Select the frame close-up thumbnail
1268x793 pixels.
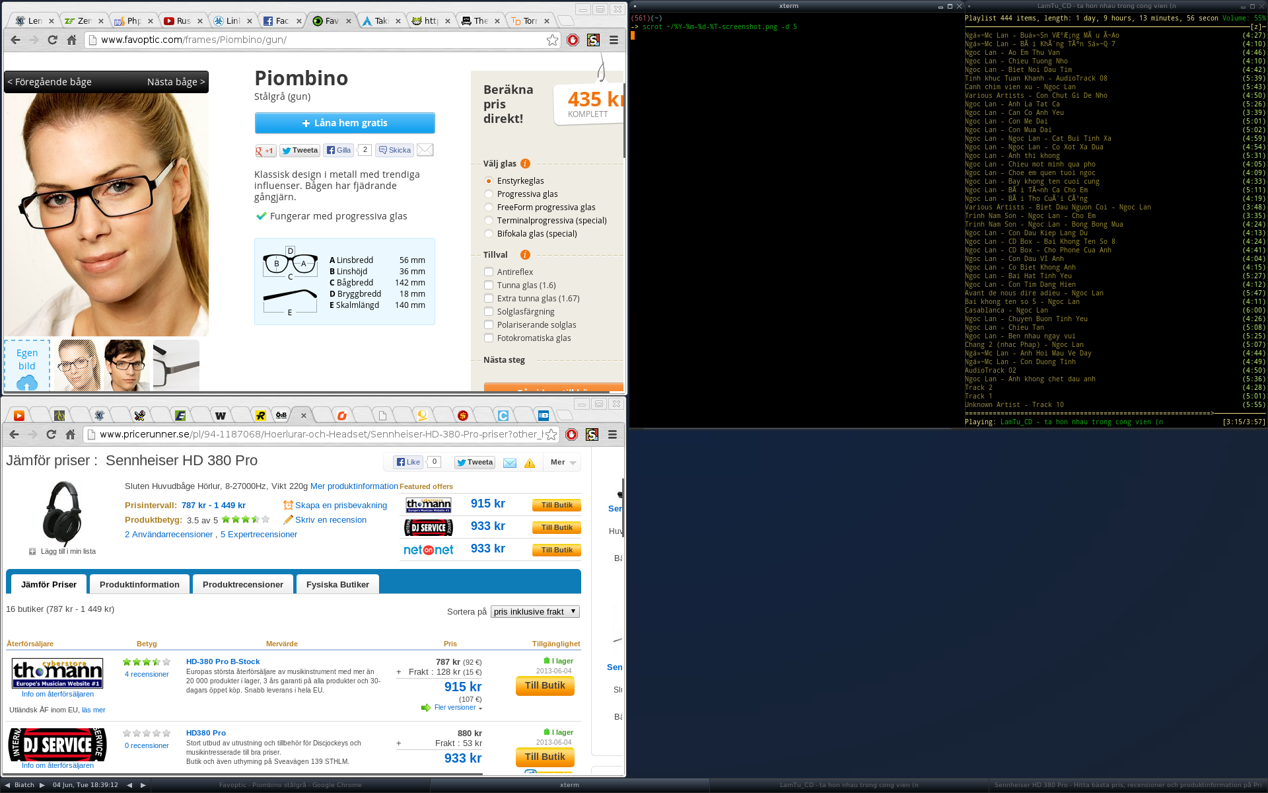[176, 365]
